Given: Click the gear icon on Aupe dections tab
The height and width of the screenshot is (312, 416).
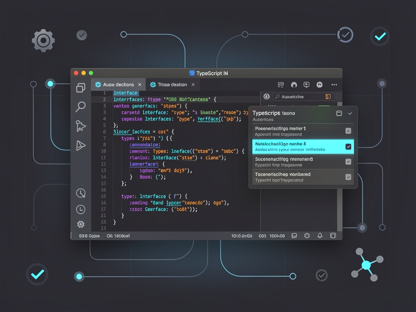Looking at the screenshot, I should [x=98, y=84].
